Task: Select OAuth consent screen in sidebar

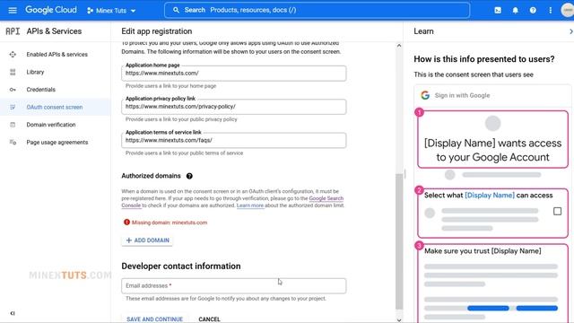Action: click(54, 107)
